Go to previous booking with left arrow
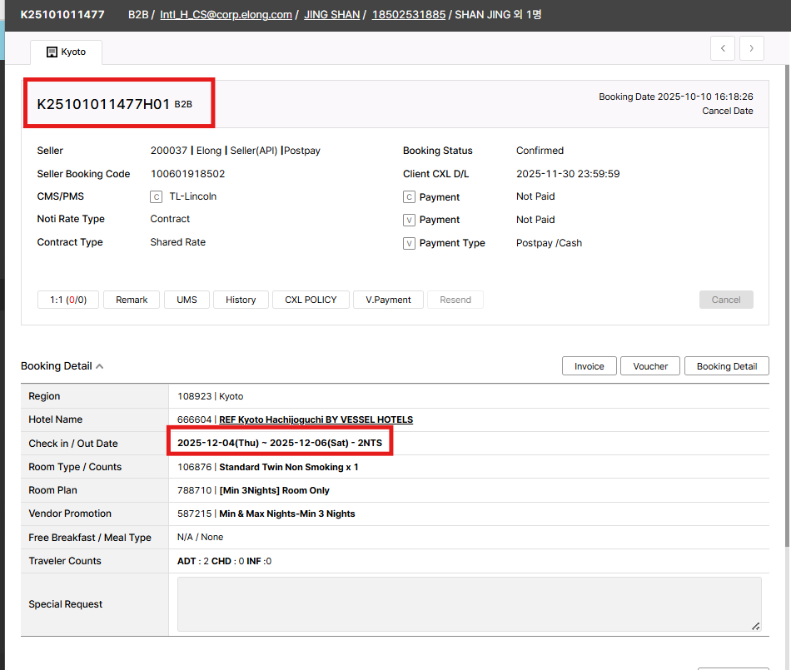 pyautogui.click(x=723, y=49)
